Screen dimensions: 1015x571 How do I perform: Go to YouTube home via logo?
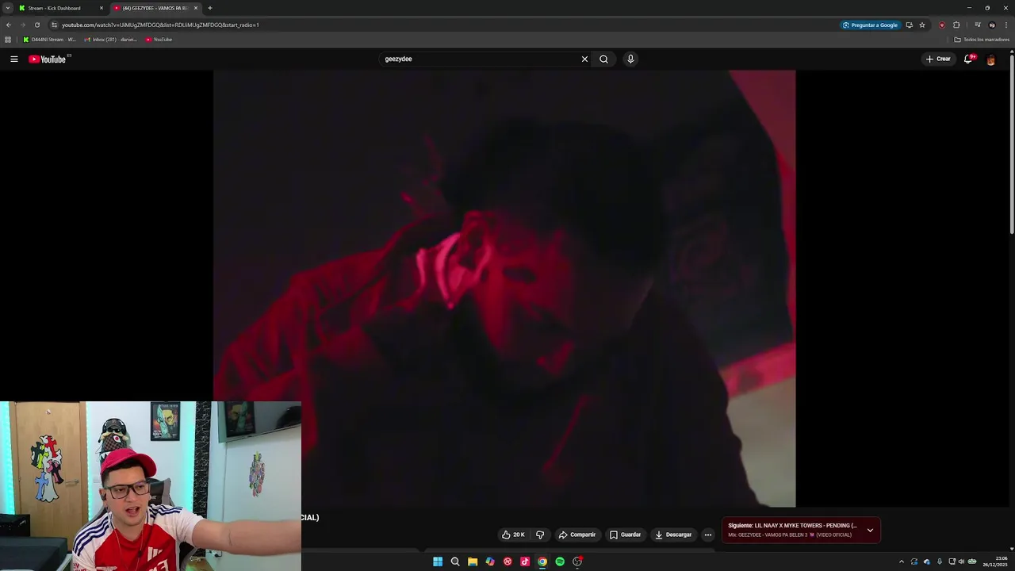click(48, 59)
